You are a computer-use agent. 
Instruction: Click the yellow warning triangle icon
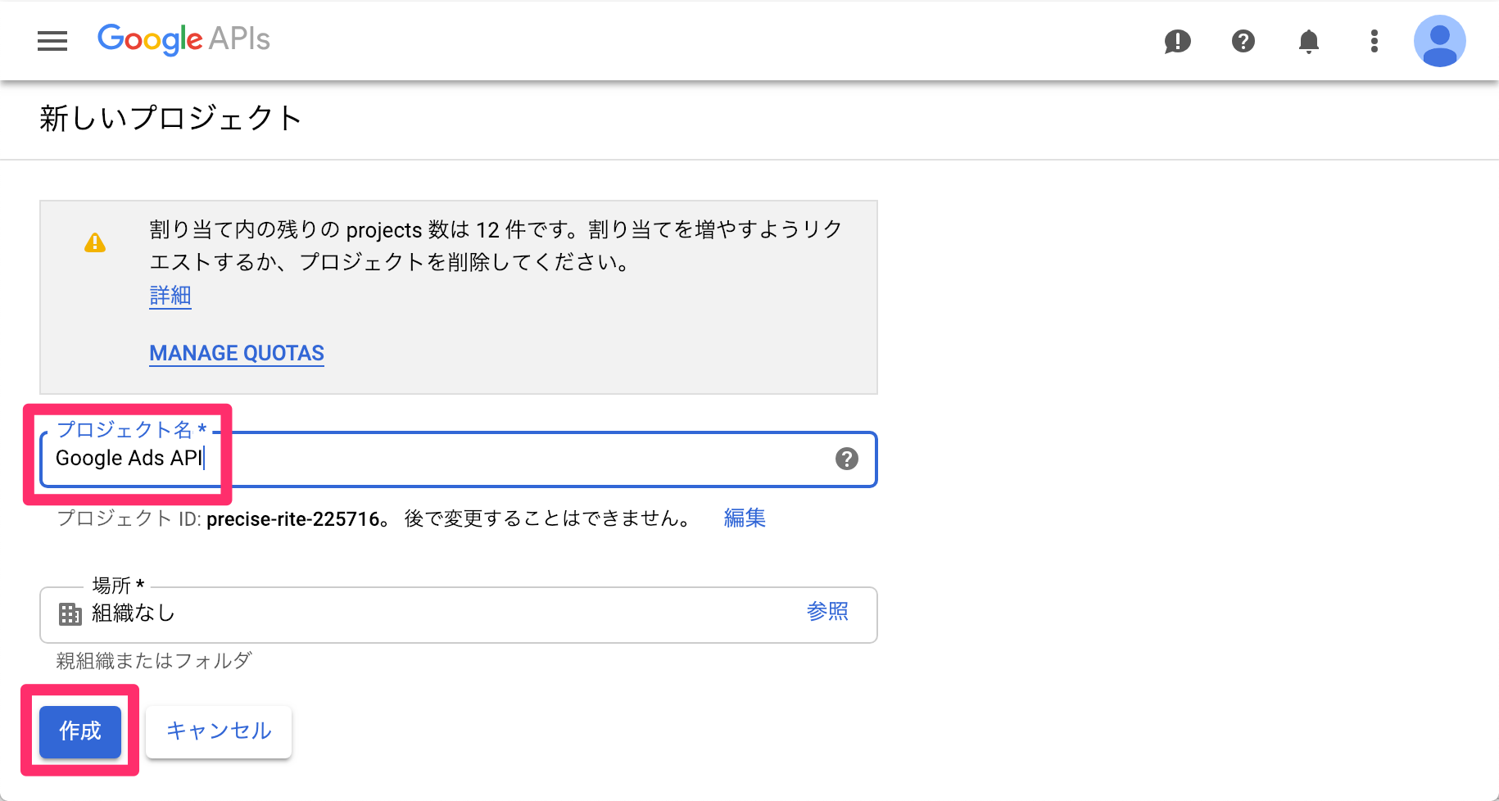tap(95, 242)
